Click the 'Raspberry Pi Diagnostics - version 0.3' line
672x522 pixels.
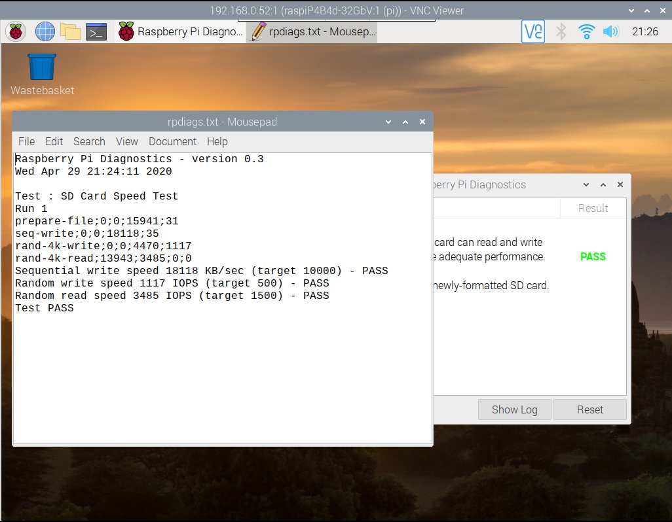click(x=140, y=159)
